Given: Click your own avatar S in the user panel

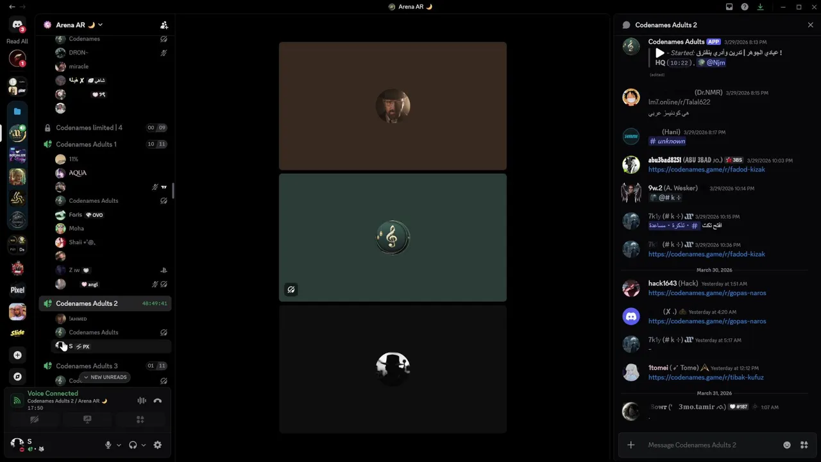Looking at the screenshot, I should coord(17,443).
